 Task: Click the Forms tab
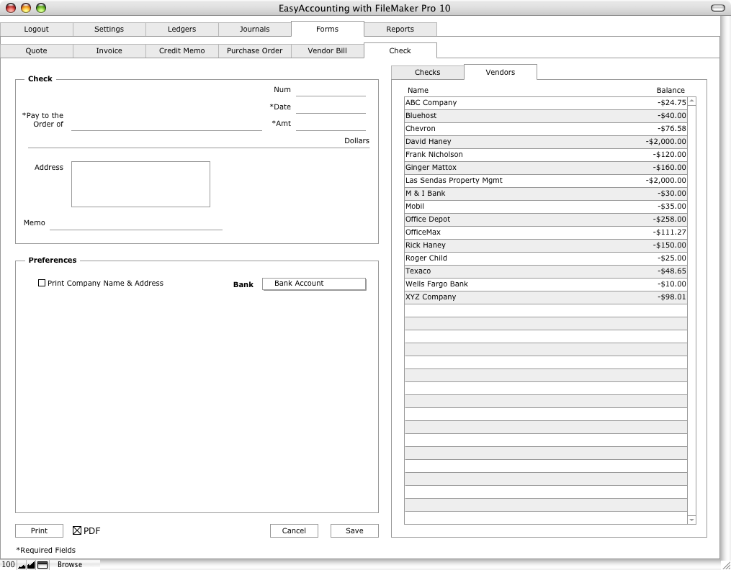(327, 29)
